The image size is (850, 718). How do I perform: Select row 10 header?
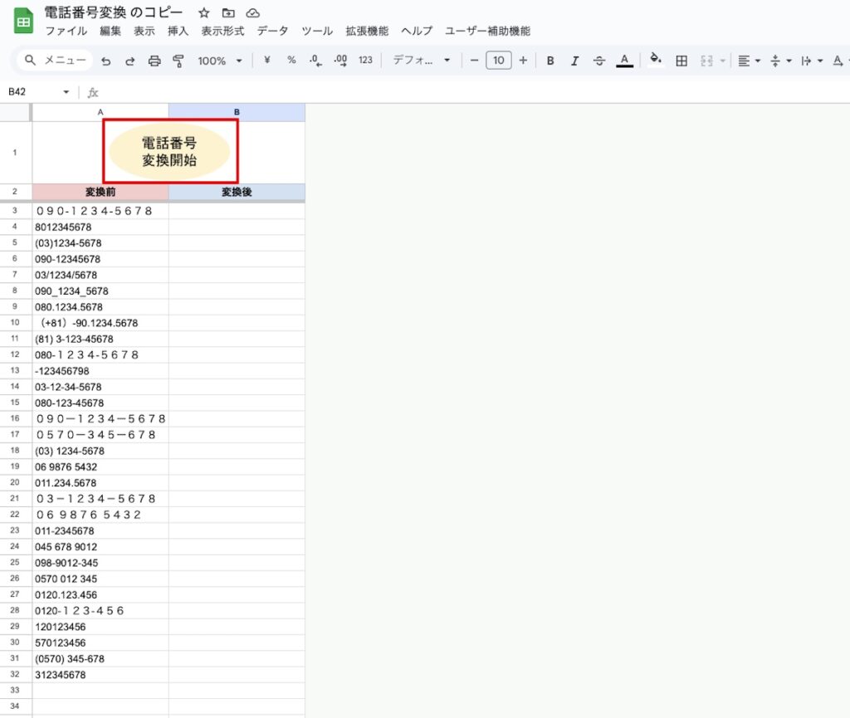click(x=15, y=322)
